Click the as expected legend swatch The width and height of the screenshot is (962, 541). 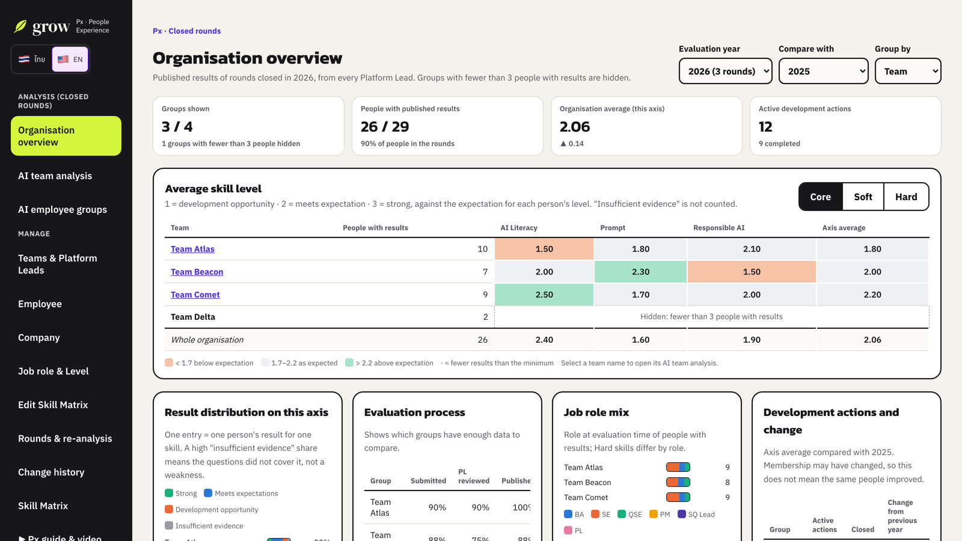click(265, 362)
